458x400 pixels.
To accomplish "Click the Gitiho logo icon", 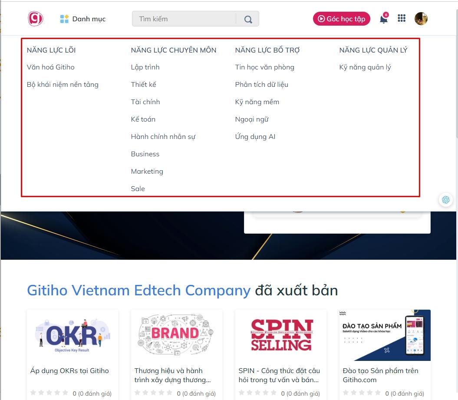I will click(35, 19).
